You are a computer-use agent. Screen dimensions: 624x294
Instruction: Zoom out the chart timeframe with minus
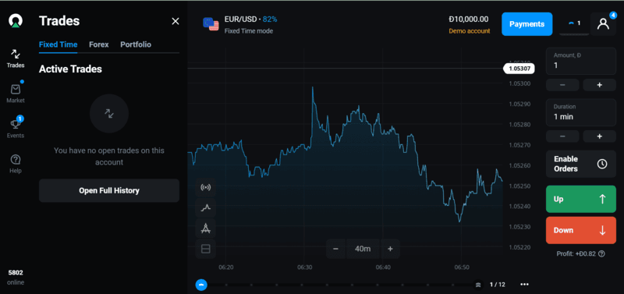335,249
